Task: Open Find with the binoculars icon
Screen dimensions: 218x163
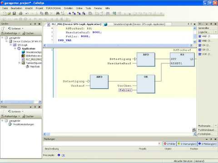Action: coord(58,14)
